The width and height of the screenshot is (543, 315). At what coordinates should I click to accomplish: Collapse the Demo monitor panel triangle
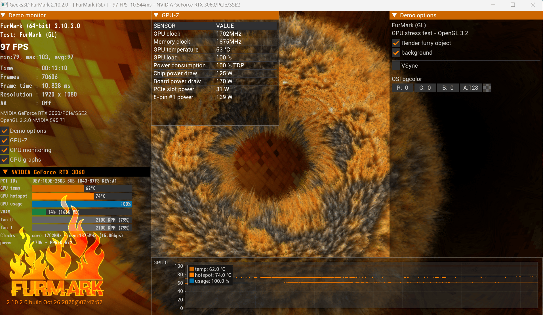[x=3, y=15]
